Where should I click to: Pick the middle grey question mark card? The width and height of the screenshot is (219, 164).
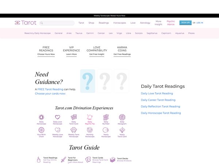[105, 81]
